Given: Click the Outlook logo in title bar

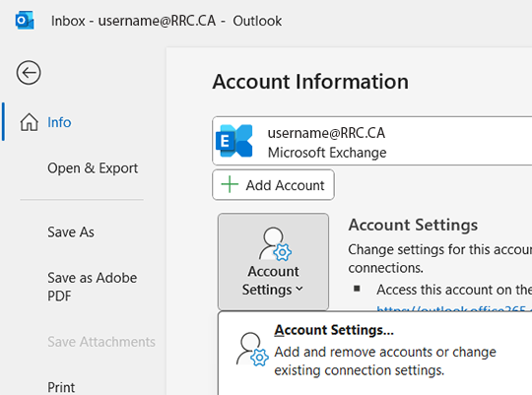Looking at the screenshot, I should pyautogui.click(x=25, y=21).
